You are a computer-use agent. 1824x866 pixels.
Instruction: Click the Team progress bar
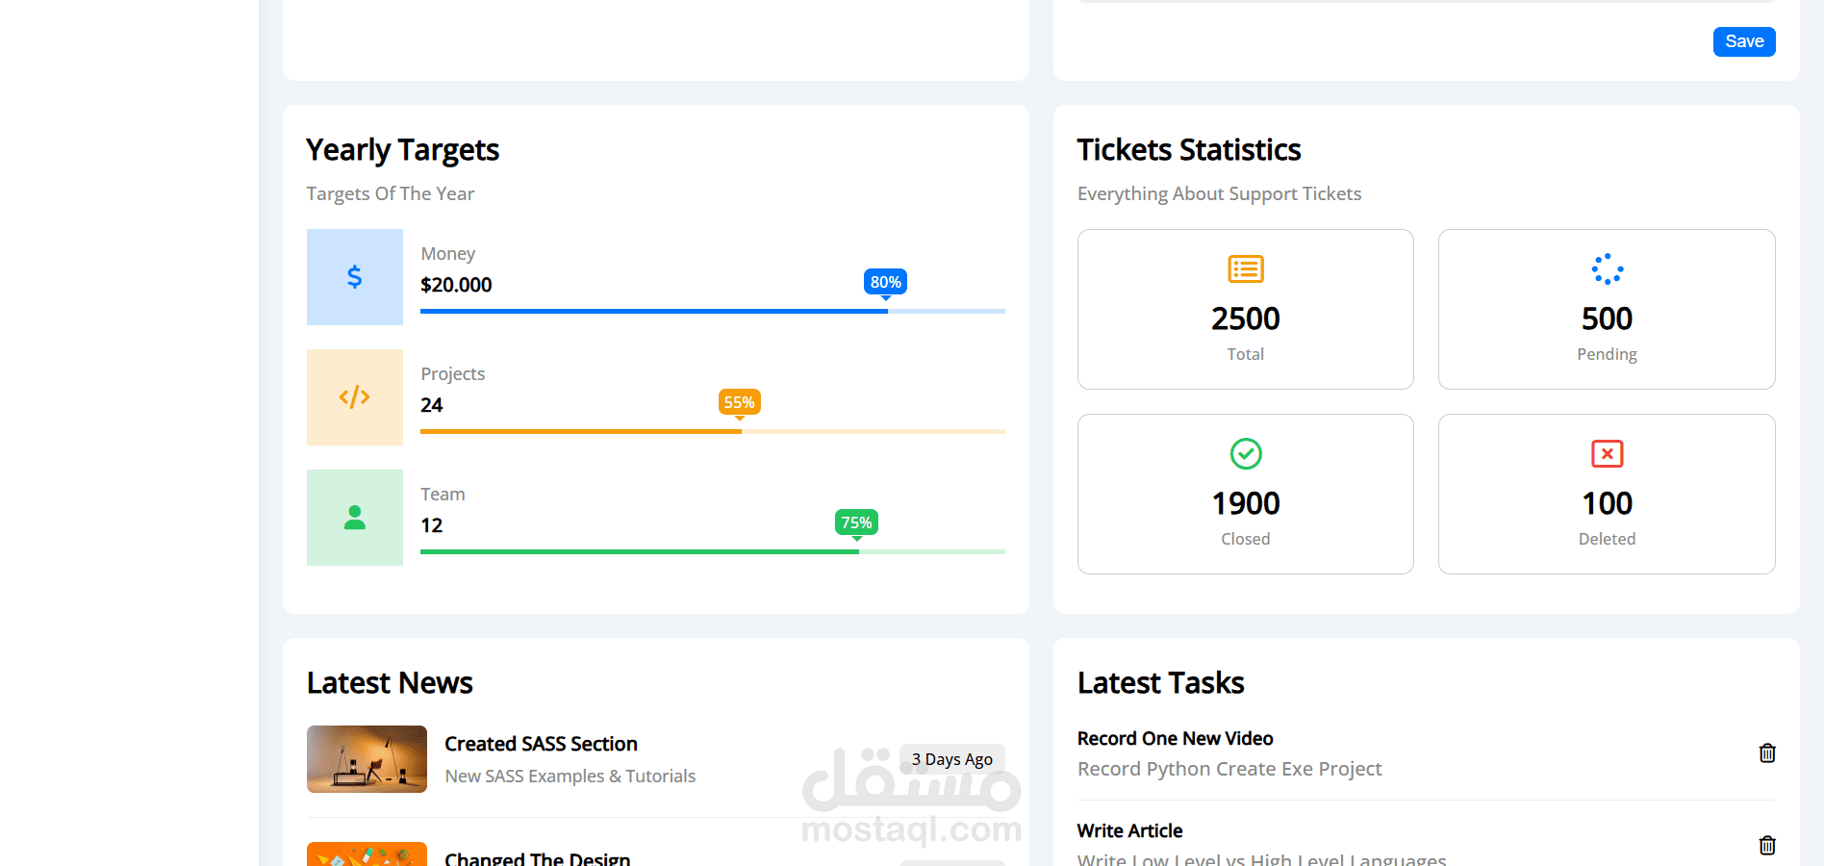(x=712, y=551)
